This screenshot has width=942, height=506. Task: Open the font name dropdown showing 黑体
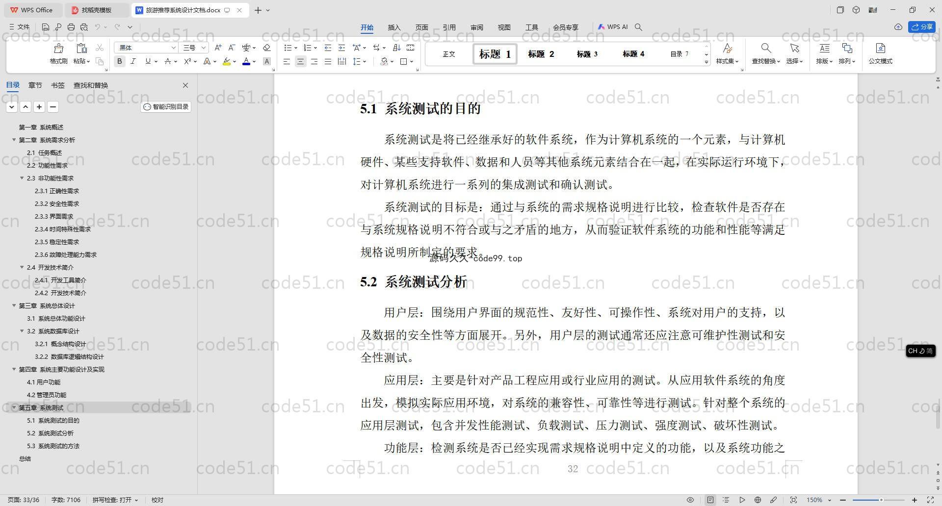(x=173, y=48)
